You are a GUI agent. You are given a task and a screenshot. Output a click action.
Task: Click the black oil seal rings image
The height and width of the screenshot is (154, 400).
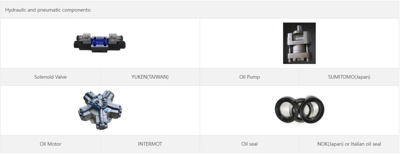pos(299,111)
